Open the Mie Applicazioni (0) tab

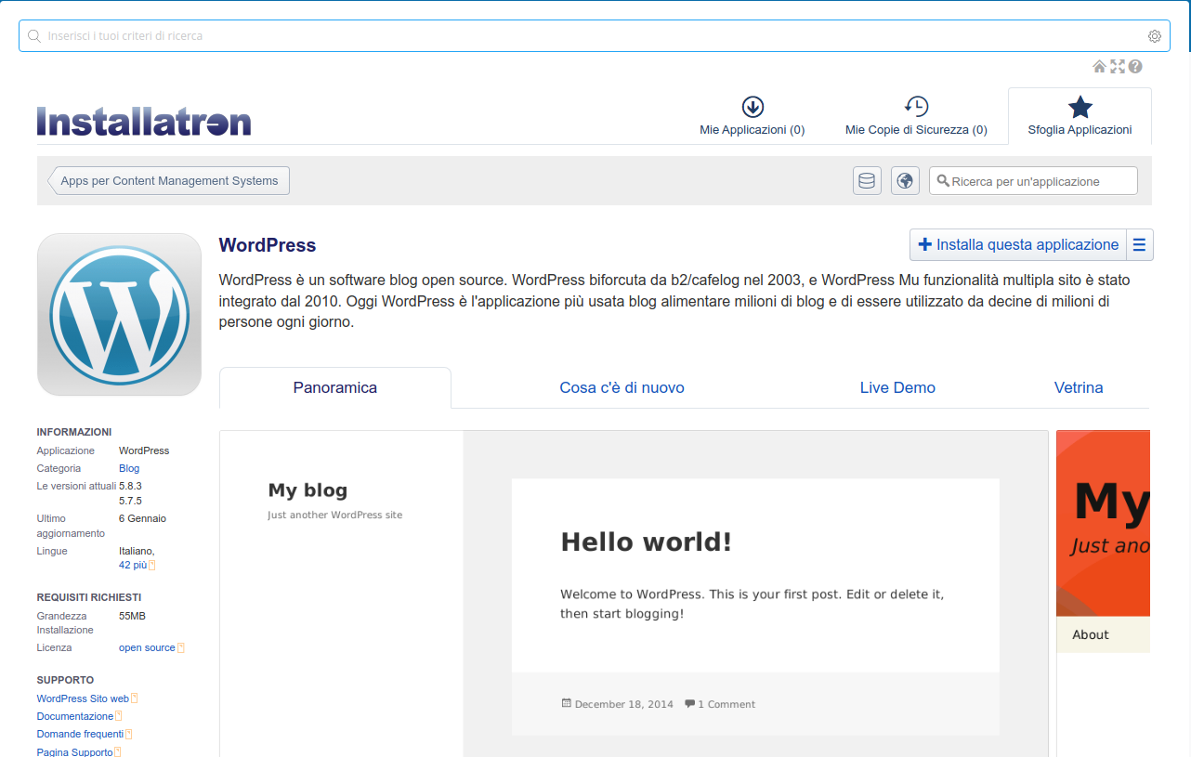point(753,116)
